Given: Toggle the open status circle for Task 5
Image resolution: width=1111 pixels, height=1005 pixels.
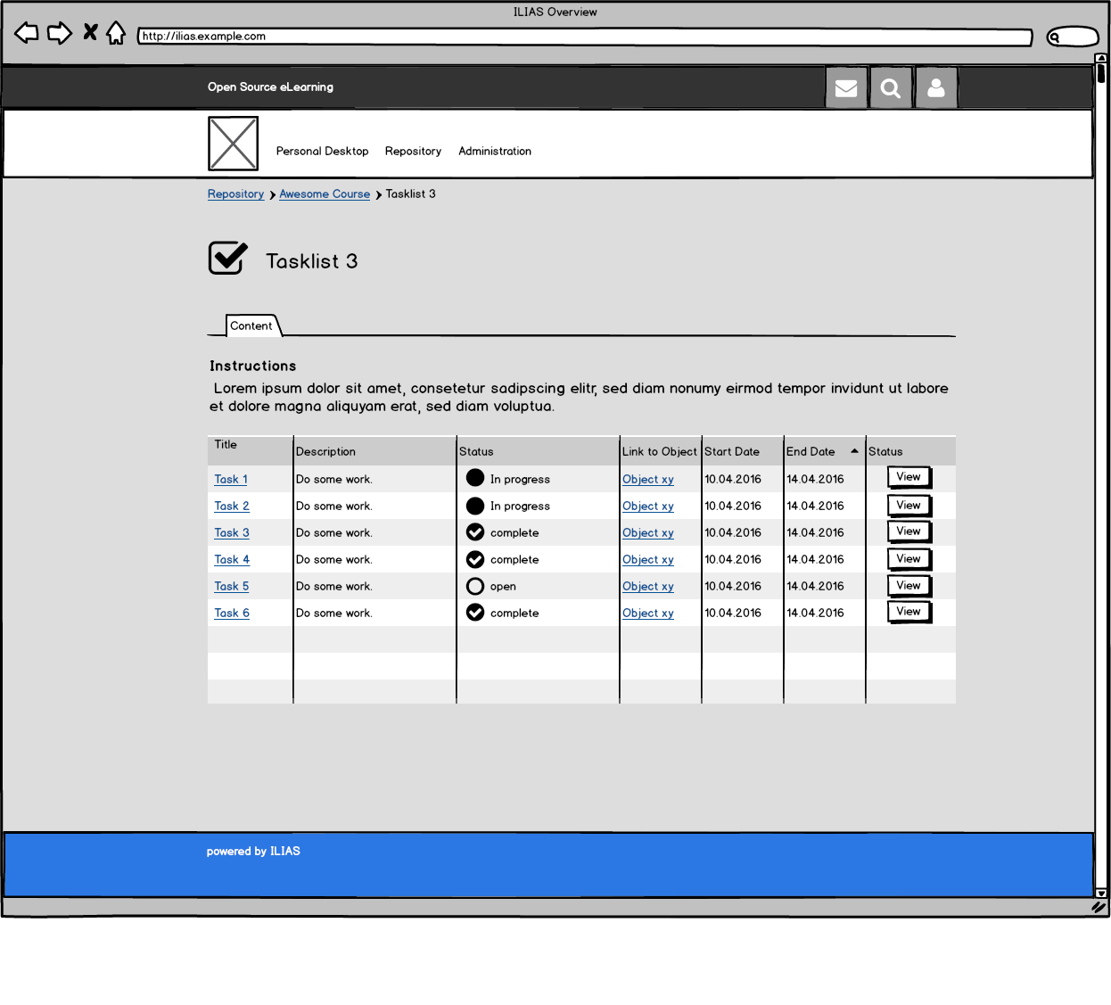Looking at the screenshot, I should coord(475,586).
